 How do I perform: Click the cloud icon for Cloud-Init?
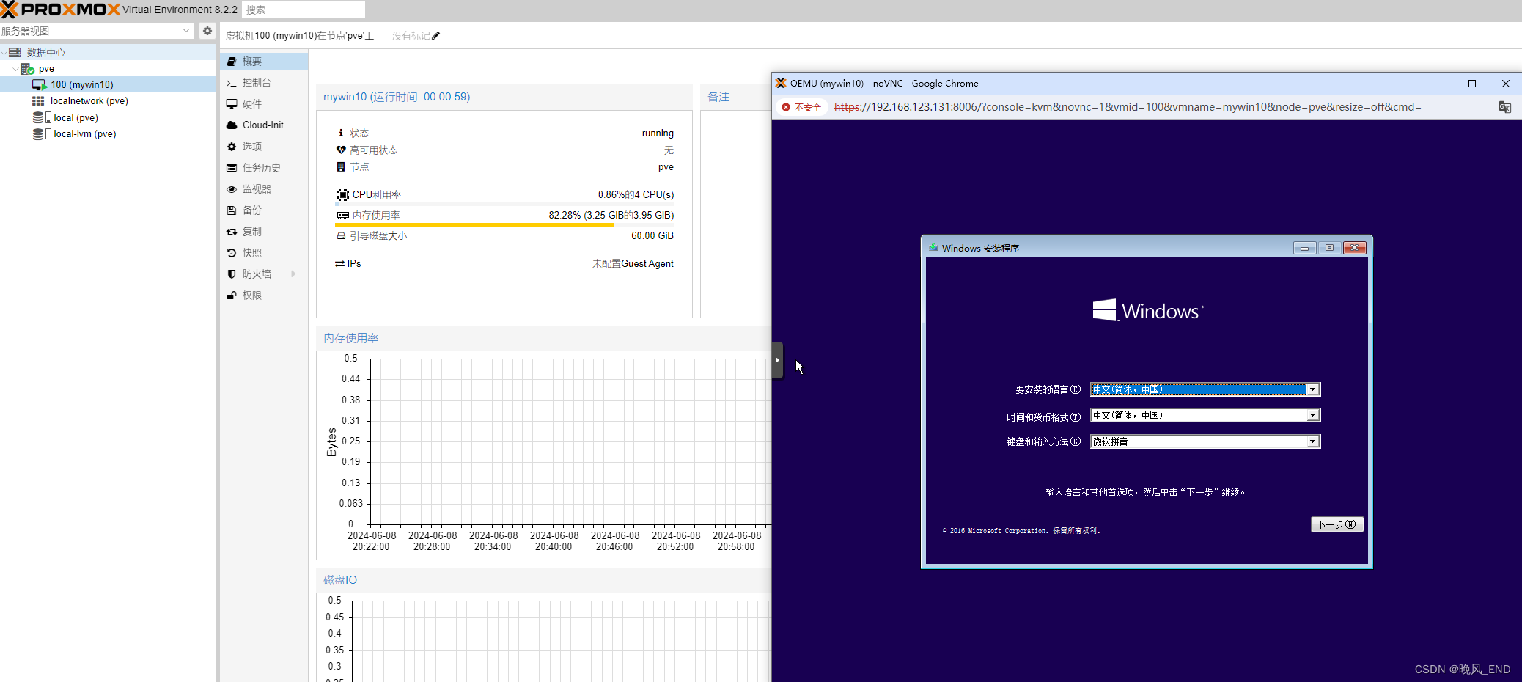tap(232, 125)
